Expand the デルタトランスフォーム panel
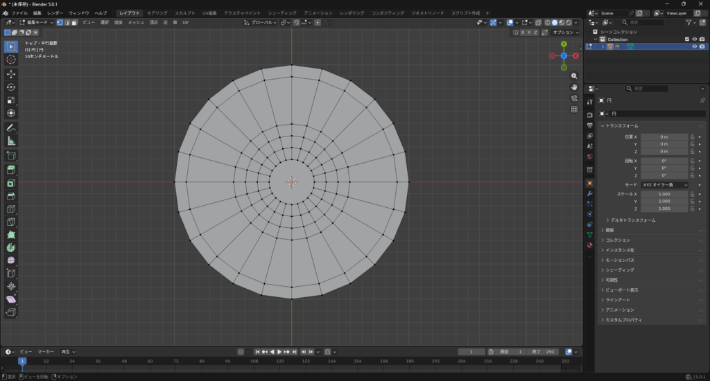710x381 pixels. pyautogui.click(x=632, y=220)
